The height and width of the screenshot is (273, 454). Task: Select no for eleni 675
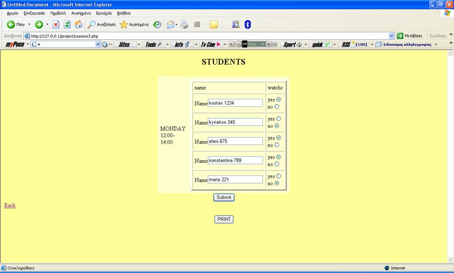pos(277,145)
